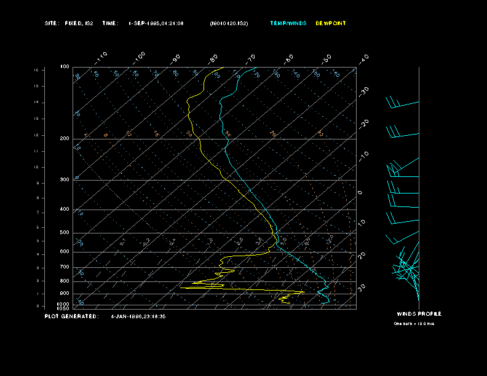Image resolution: width=487 pixels, height=376 pixels.
Task: Select the generation date '4-JAN-1996,23:18:35'
Action: [x=138, y=316]
